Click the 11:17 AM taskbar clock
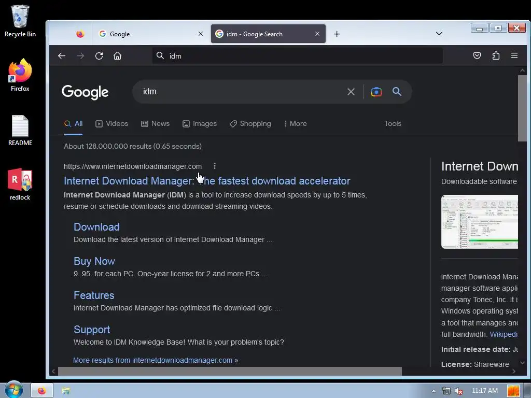531x398 pixels. 485,391
